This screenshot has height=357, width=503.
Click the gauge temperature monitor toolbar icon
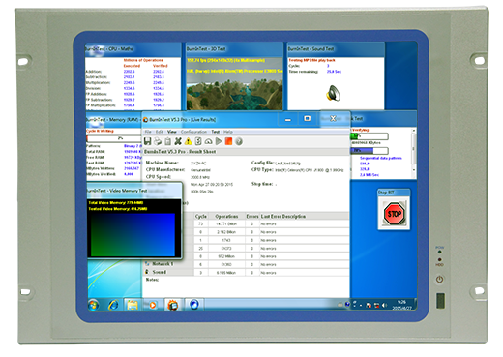pyautogui.click(x=208, y=141)
